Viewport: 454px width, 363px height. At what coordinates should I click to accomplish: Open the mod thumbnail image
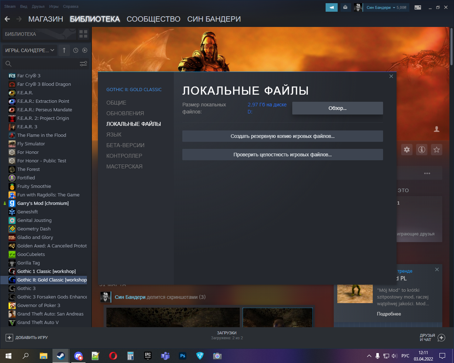click(355, 294)
